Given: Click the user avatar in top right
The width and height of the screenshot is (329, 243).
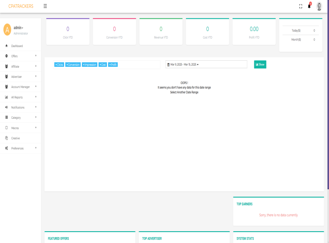Looking at the screenshot, I should [319, 6].
